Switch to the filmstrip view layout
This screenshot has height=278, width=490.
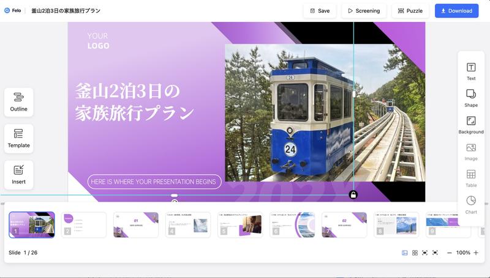[x=405, y=253]
